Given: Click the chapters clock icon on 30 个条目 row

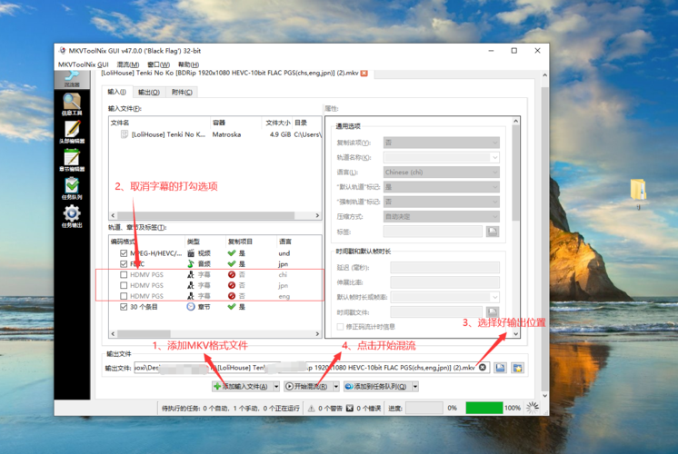Looking at the screenshot, I should [x=191, y=307].
